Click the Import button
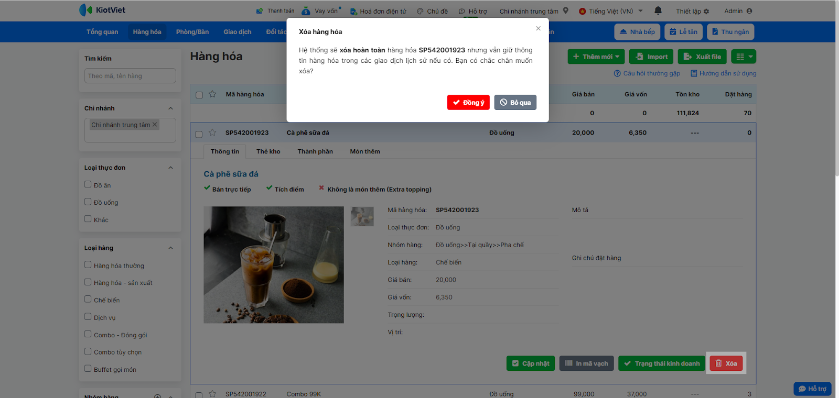Viewport: 839px width, 398px height. click(x=651, y=57)
